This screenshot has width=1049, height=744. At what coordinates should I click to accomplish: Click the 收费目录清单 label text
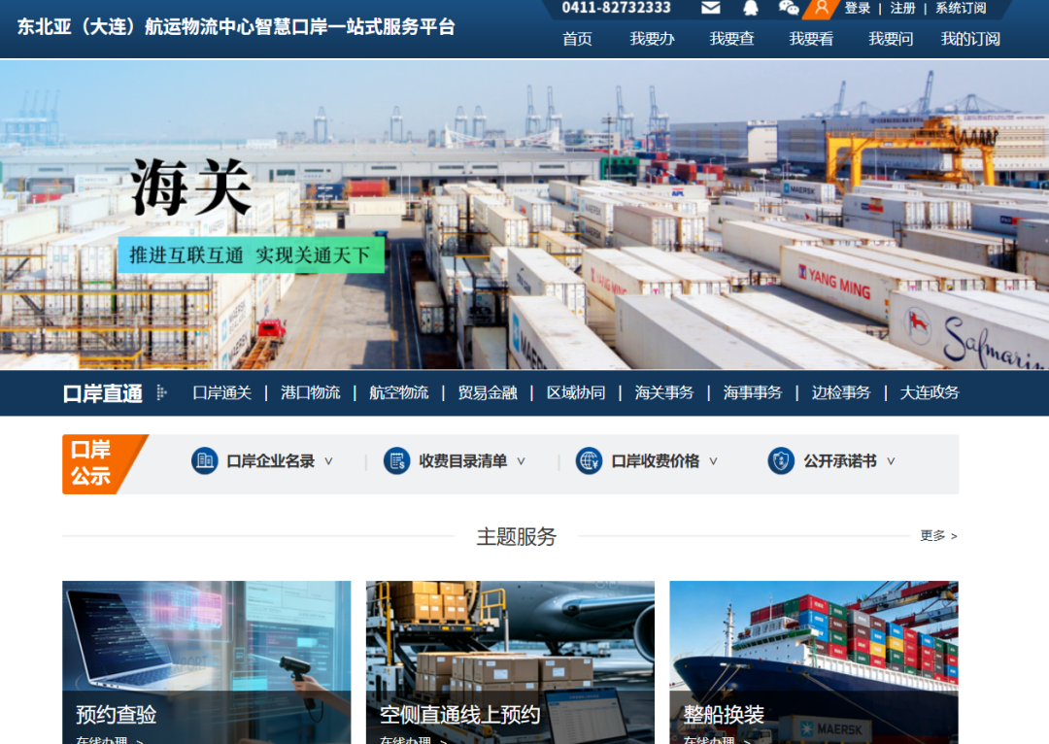[462, 461]
